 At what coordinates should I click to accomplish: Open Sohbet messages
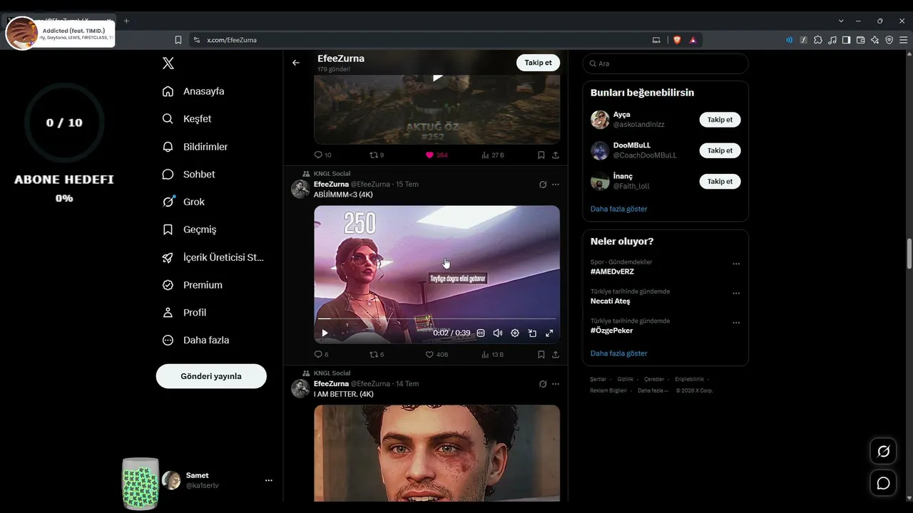click(x=188, y=175)
